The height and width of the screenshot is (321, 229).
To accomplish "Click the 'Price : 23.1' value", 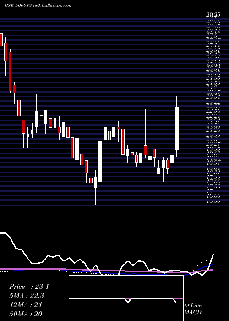I will 29,287.
